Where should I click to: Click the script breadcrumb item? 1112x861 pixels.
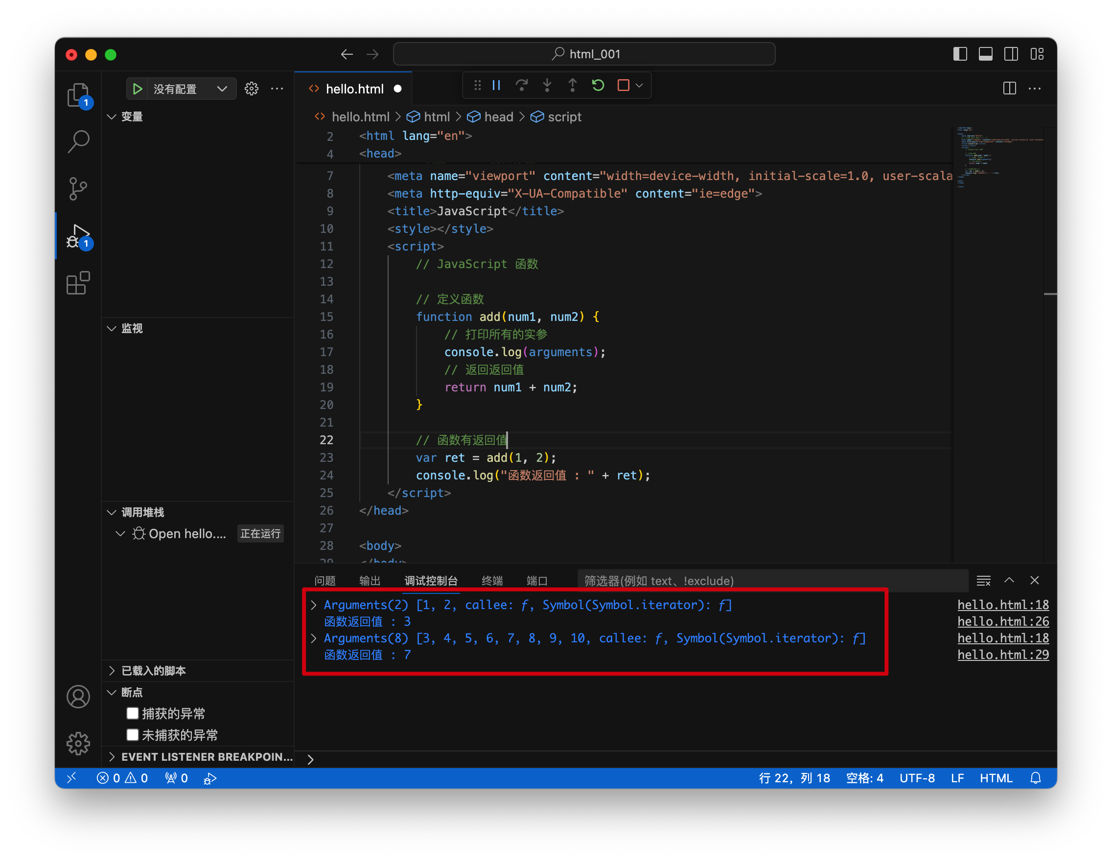coord(556,117)
